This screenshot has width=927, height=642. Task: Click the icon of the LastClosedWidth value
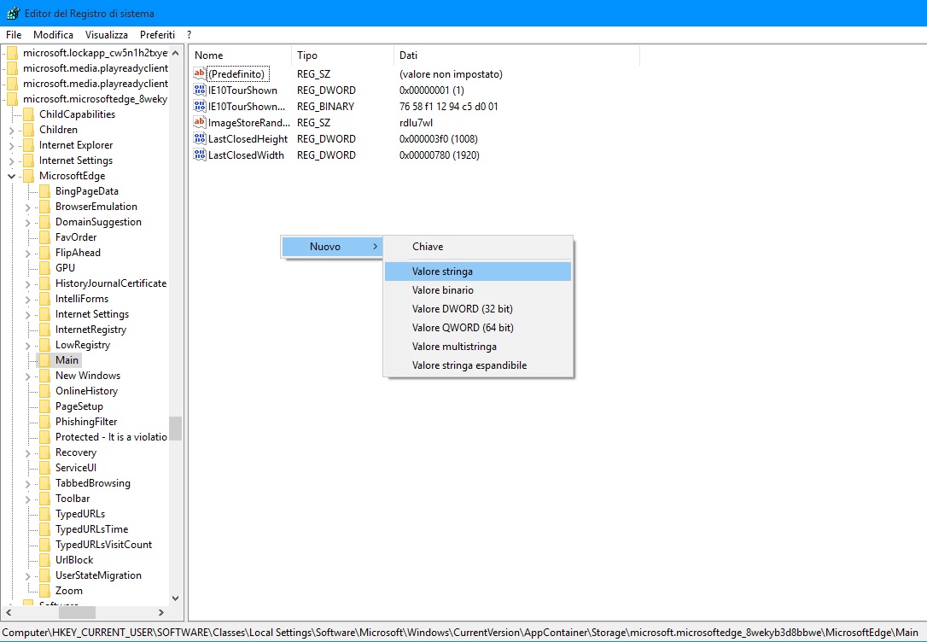click(x=199, y=155)
